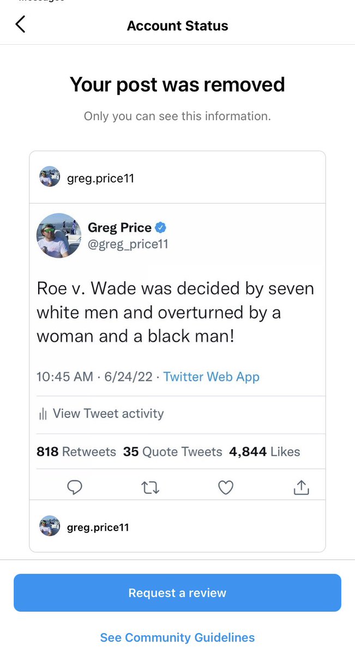Screen dimensions: 355x655
Task: Click the Twitter Web App link
Action: [x=211, y=377]
